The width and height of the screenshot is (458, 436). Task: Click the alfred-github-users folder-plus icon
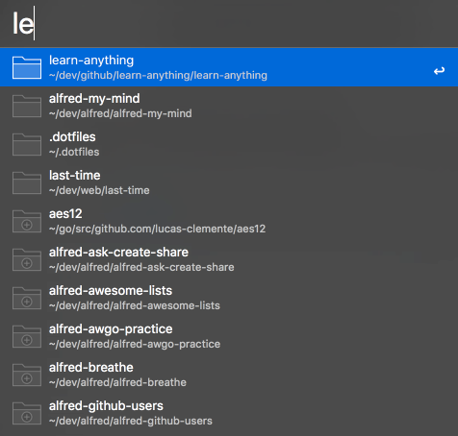point(27,413)
